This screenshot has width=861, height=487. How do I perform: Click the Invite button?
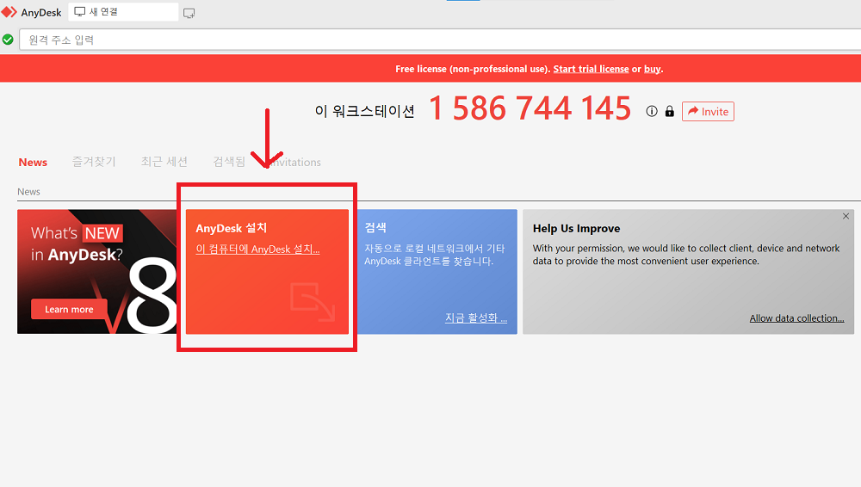point(708,112)
